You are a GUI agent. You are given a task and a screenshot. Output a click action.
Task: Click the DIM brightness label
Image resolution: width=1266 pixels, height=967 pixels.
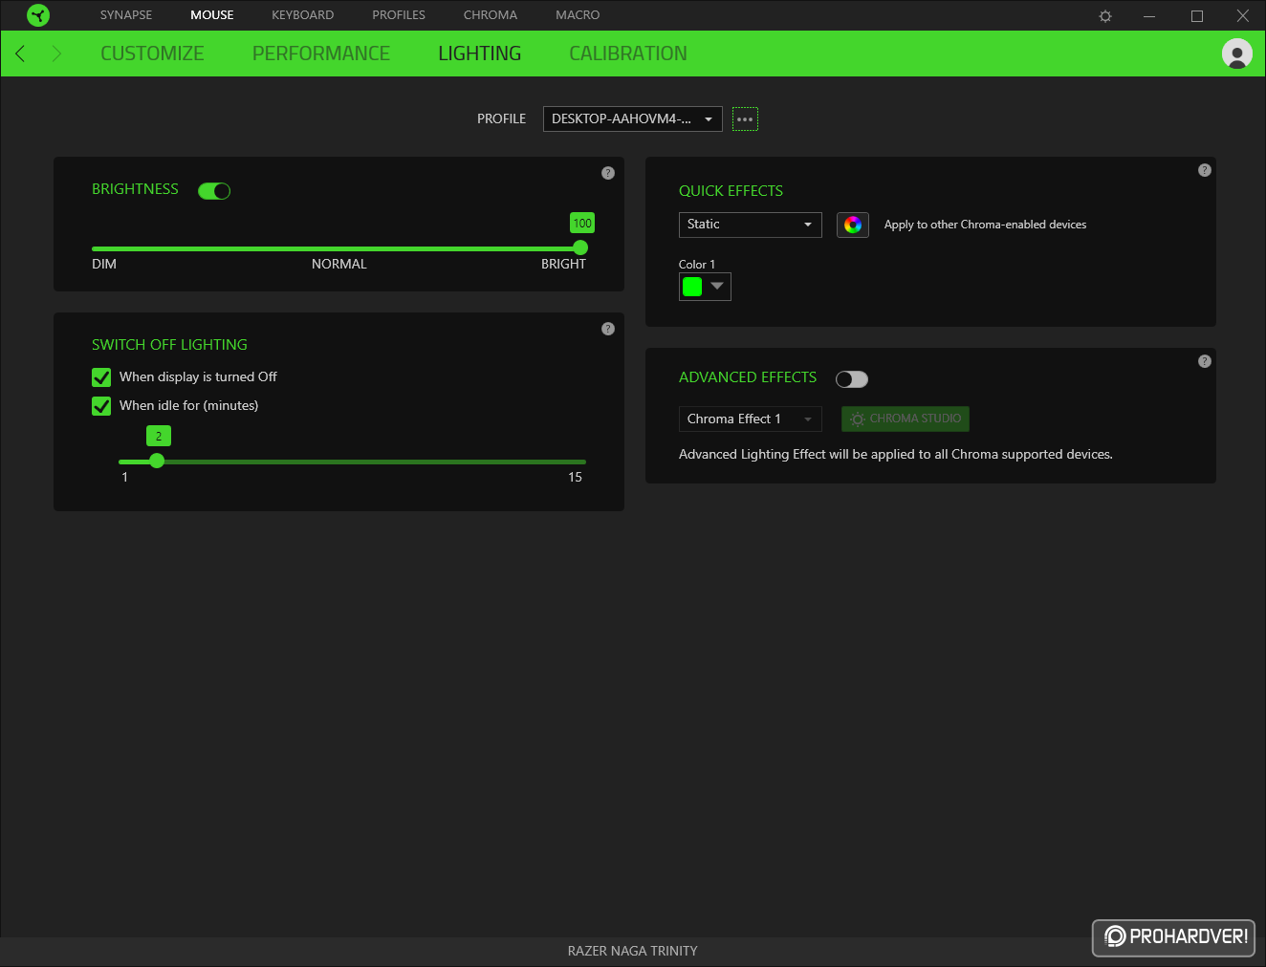104,264
